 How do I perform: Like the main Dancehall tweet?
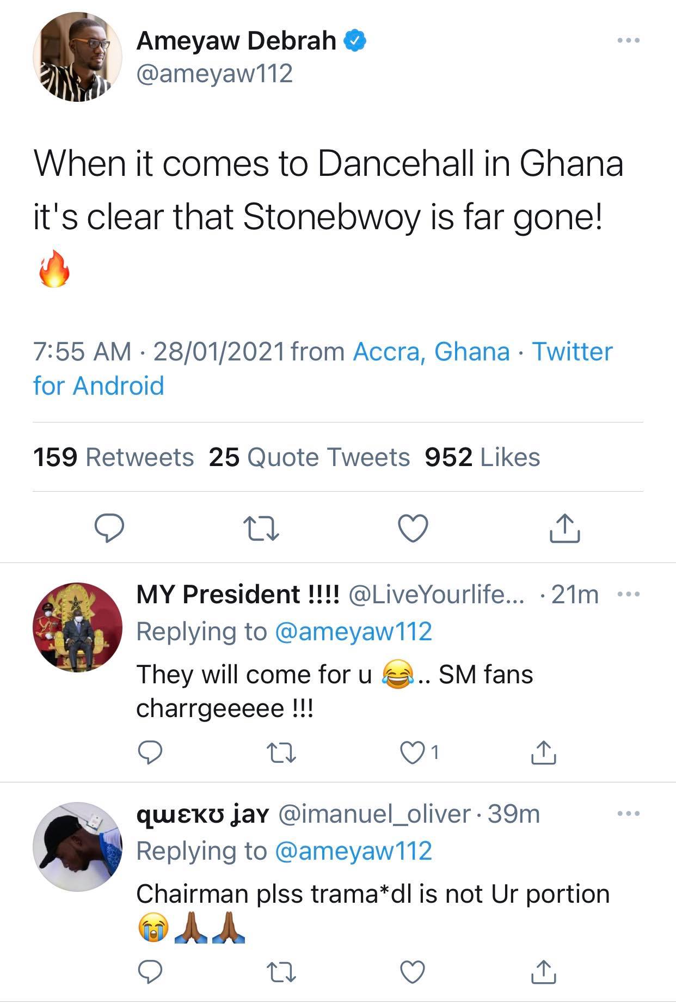[413, 528]
